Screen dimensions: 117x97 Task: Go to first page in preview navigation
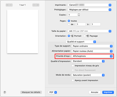(7, 5)
